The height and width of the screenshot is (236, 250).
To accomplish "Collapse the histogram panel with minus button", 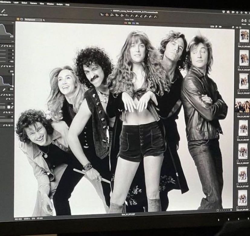I will tap(13, 23).
